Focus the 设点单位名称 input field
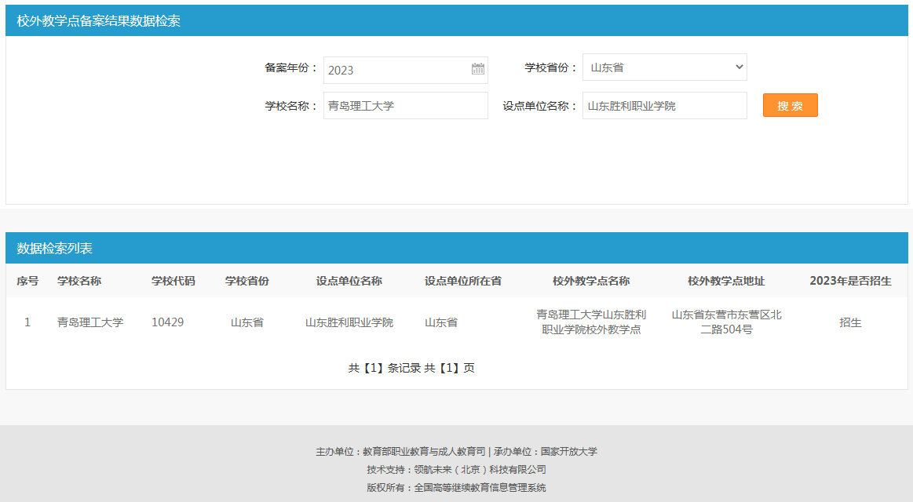The image size is (913, 502). coord(664,106)
